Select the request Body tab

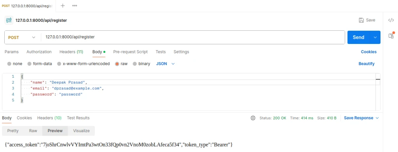(x=99, y=52)
